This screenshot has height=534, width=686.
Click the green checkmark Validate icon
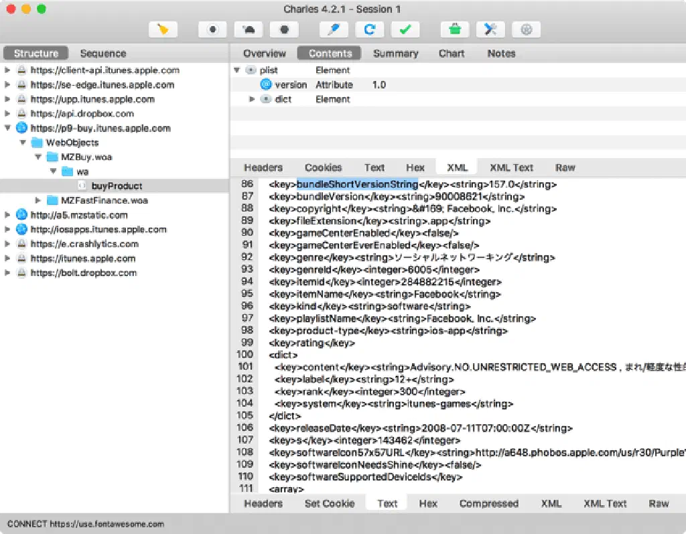click(x=405, y=29)
